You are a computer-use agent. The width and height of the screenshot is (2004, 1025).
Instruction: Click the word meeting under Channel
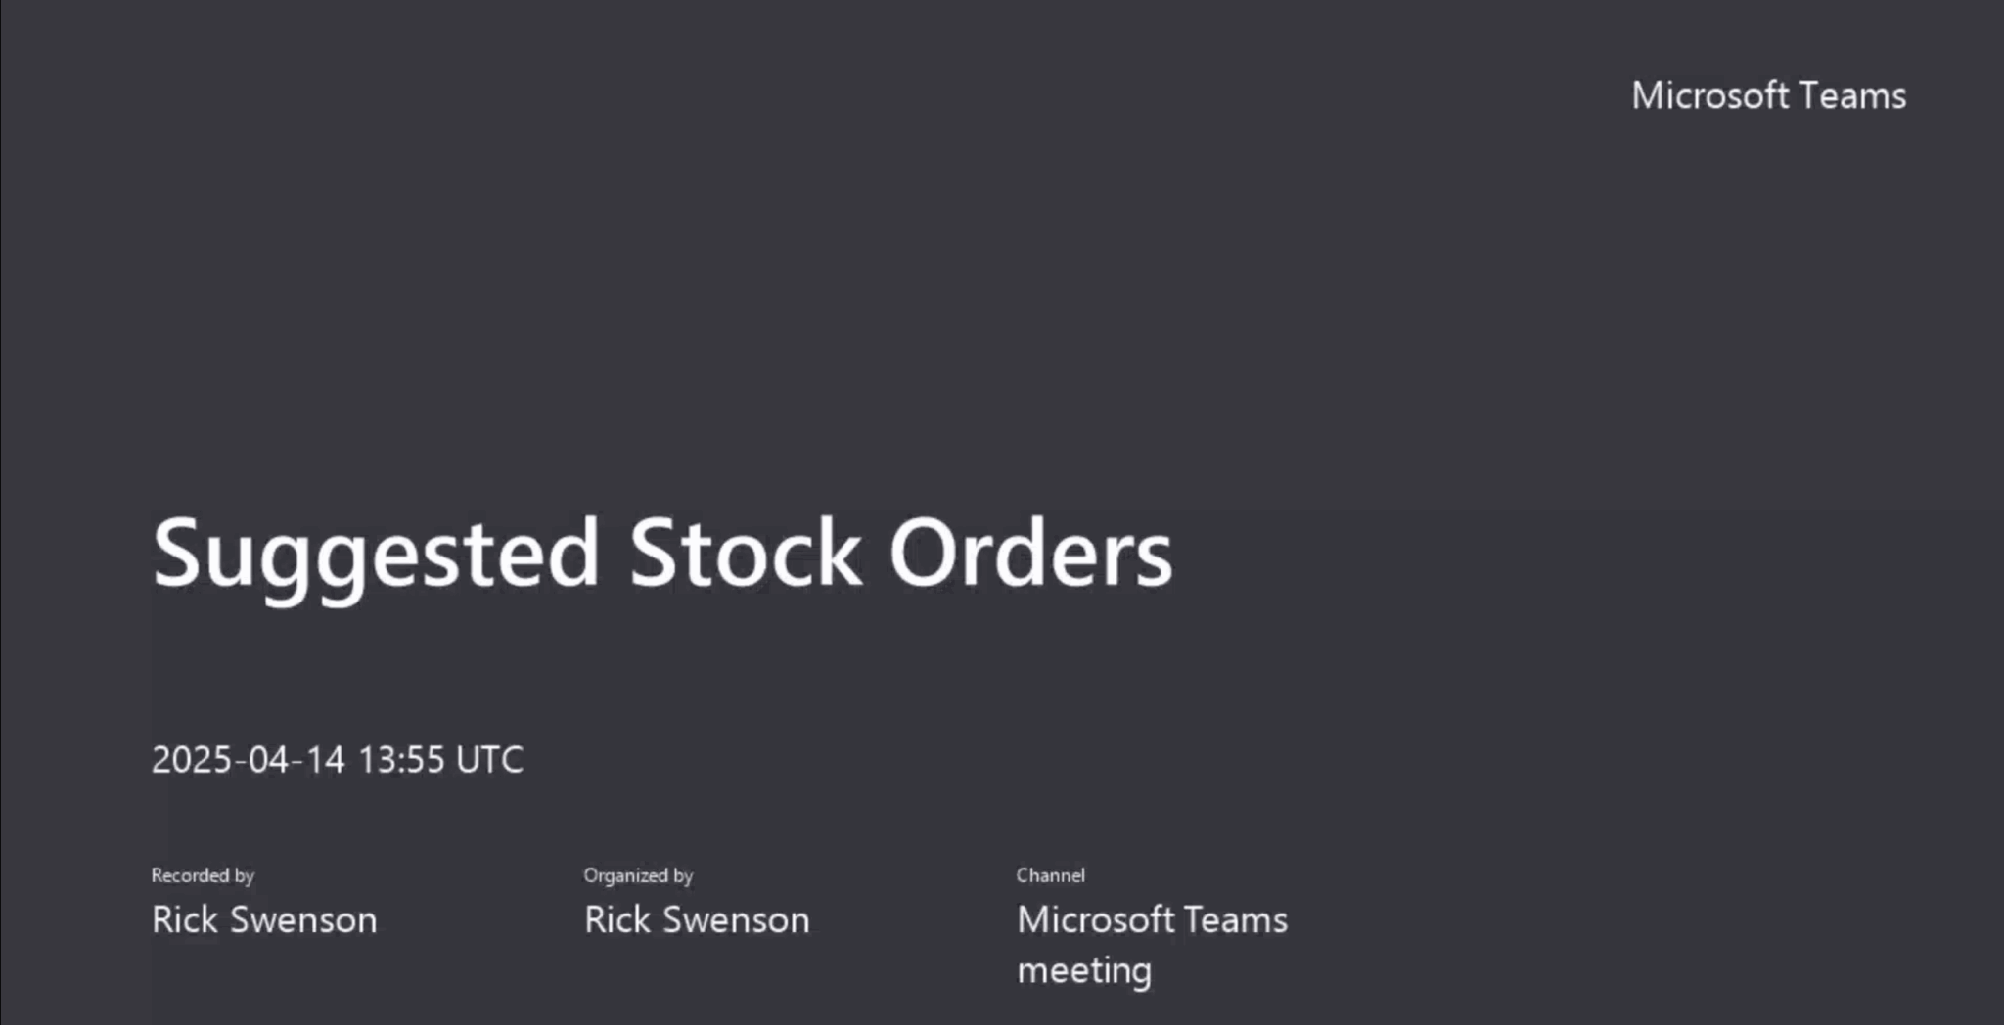[x=1084, y=971]
